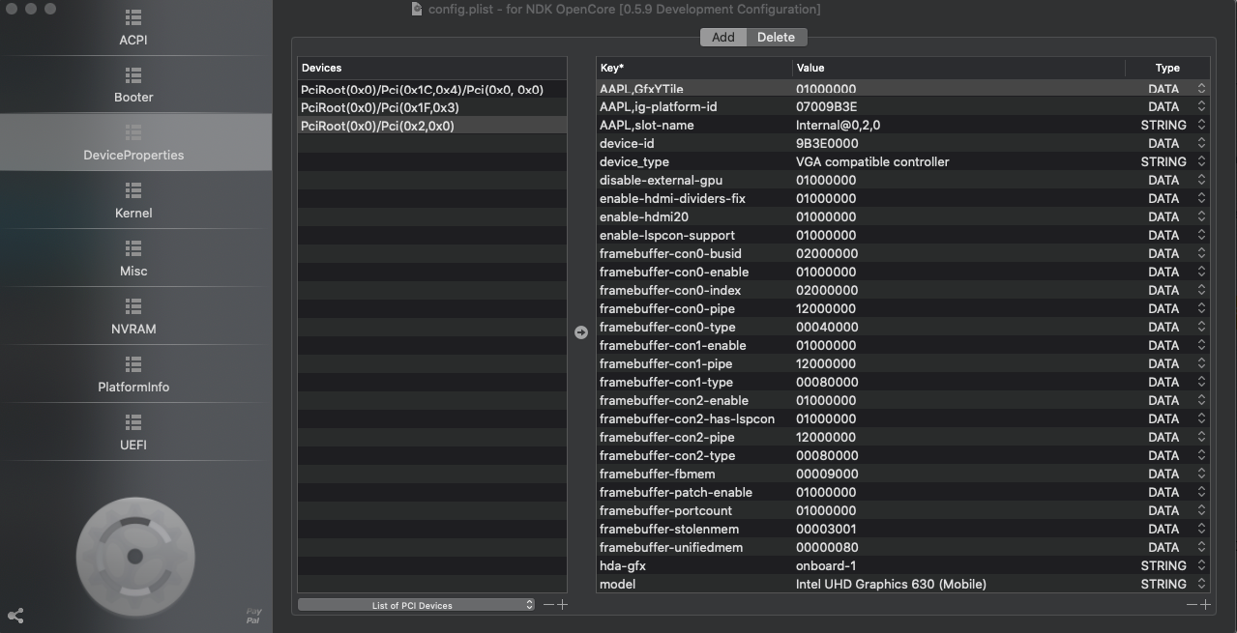The image size is (1237, 633).
Task: Open the UEFI section icon
Action: (x=133, y=423)
